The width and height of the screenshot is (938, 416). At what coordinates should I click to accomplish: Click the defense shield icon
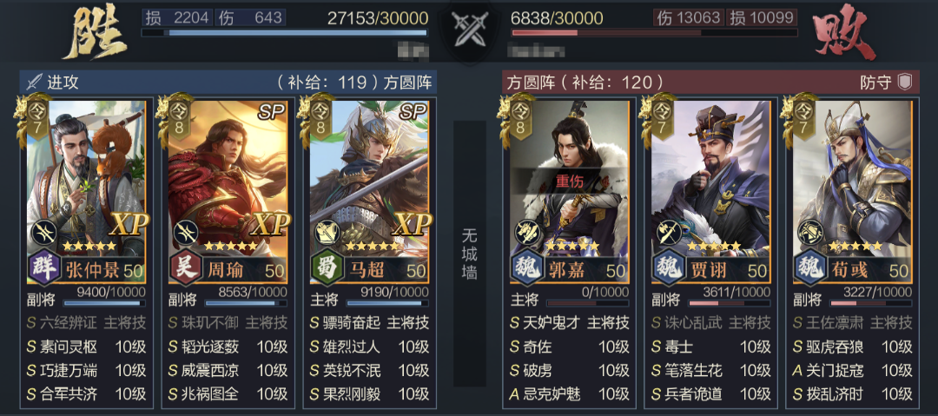point(905,83)
